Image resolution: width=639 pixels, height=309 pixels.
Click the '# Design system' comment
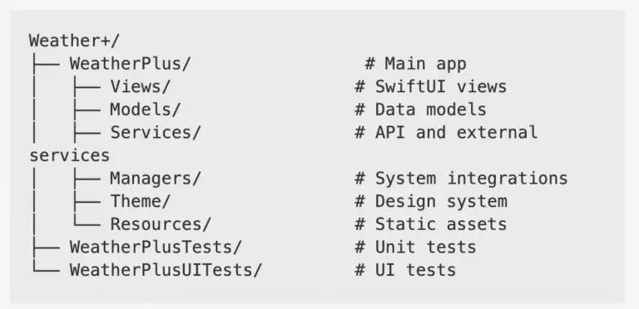pos(431,201)
